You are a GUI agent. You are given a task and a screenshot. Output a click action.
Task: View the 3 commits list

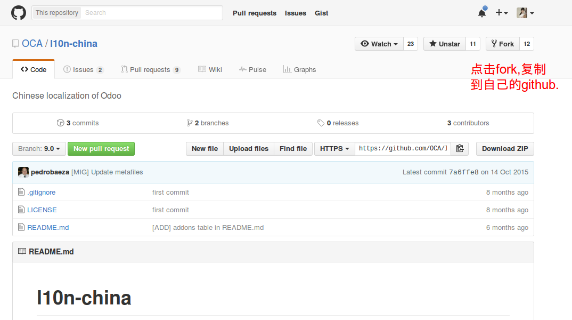click(78, 123)
